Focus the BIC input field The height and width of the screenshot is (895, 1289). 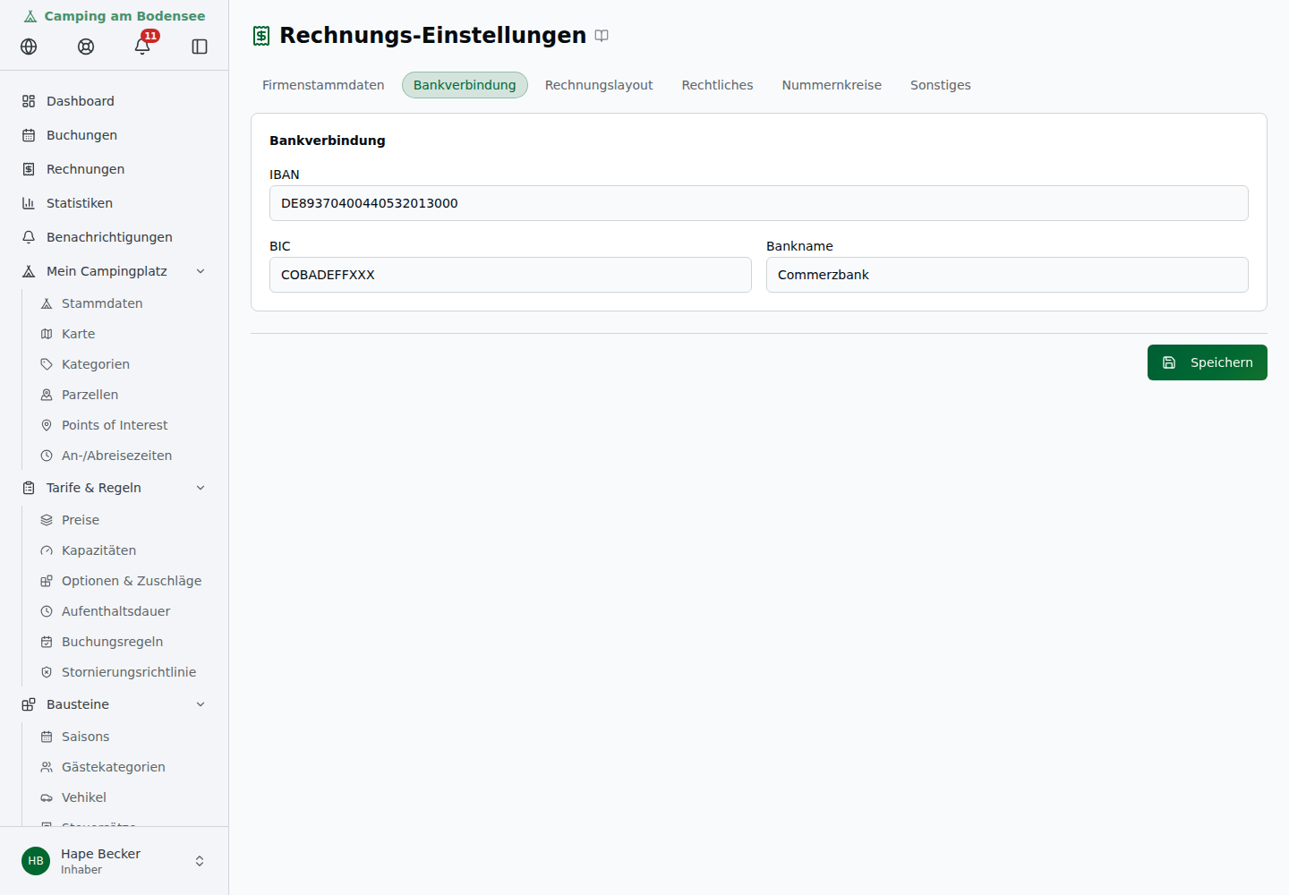(x=510, y=275)
